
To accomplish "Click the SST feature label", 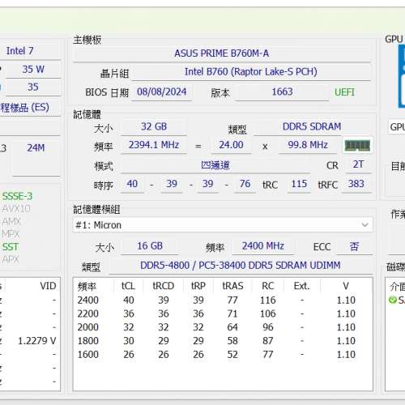I will tap(11, 247).
